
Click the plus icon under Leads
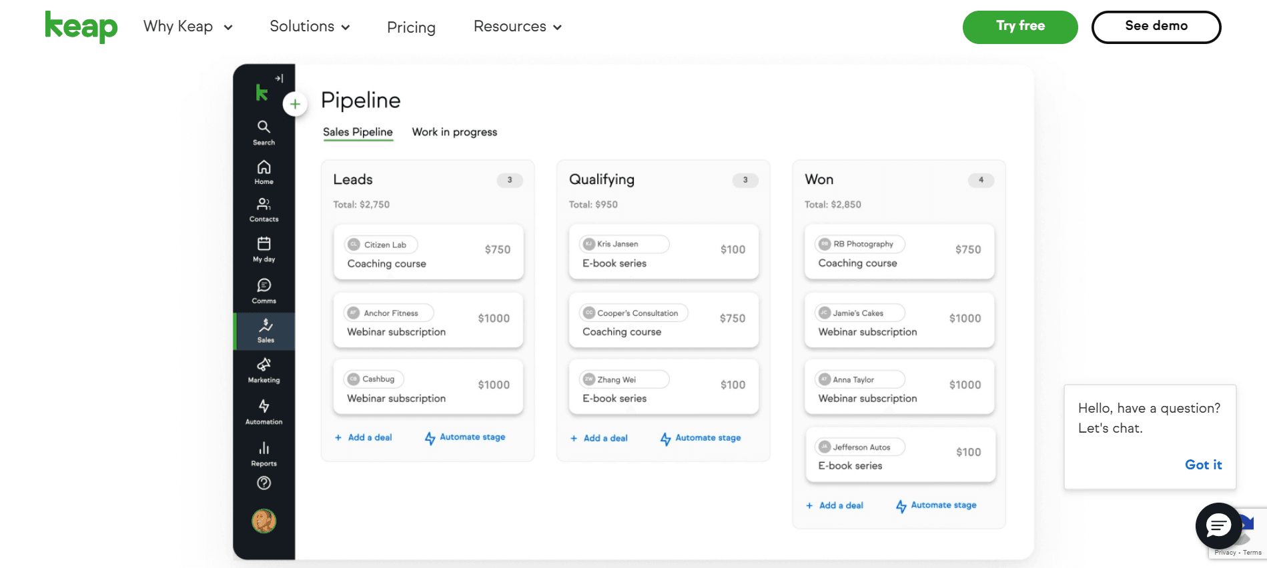tap(338, 437)
